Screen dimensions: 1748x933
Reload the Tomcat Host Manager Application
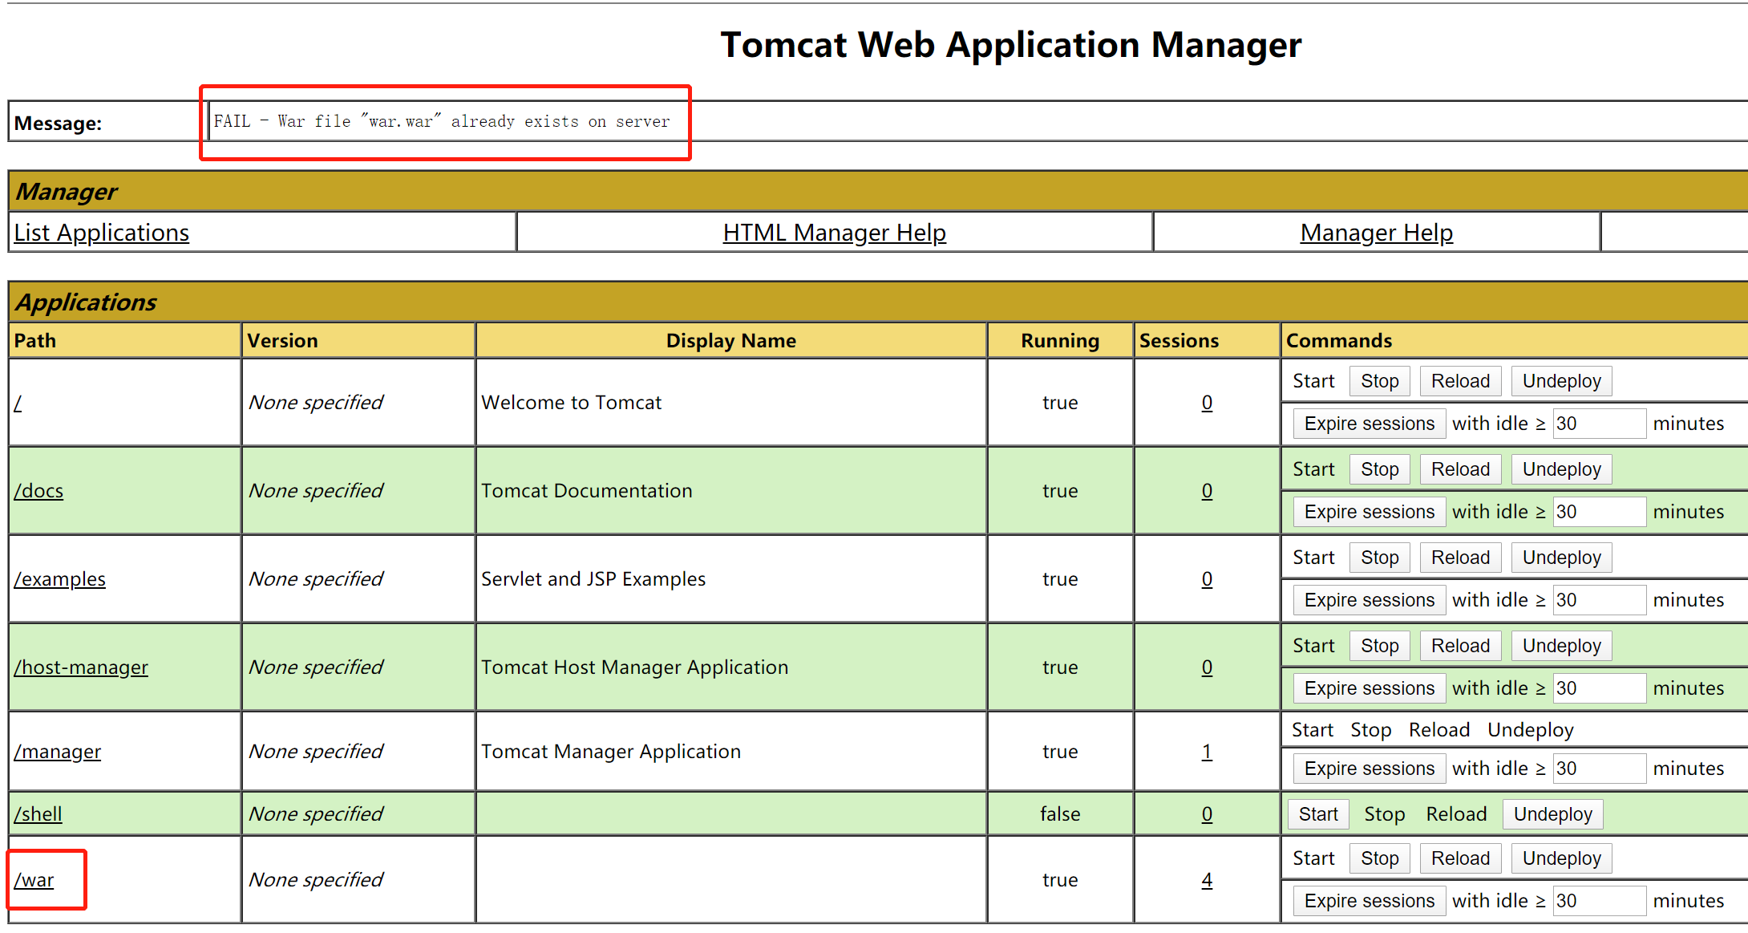(1460, 646)
